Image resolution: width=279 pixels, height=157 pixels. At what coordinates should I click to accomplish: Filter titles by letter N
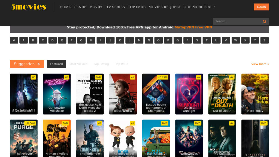click(149, 40)
